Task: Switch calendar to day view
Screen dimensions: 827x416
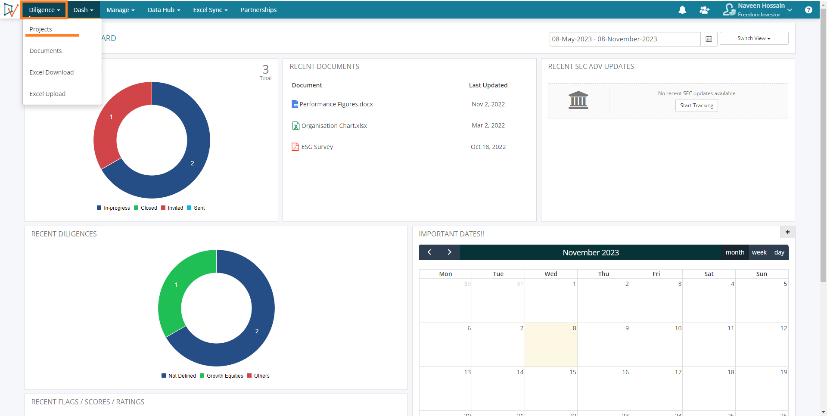Action: point(779,252)
